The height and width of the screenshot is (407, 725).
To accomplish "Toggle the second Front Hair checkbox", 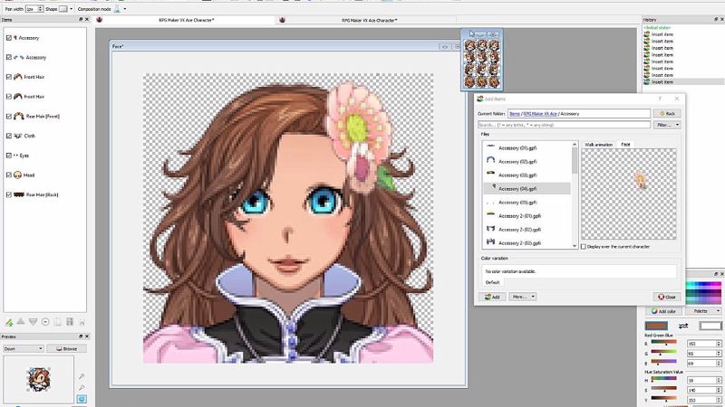I will 9,97.
